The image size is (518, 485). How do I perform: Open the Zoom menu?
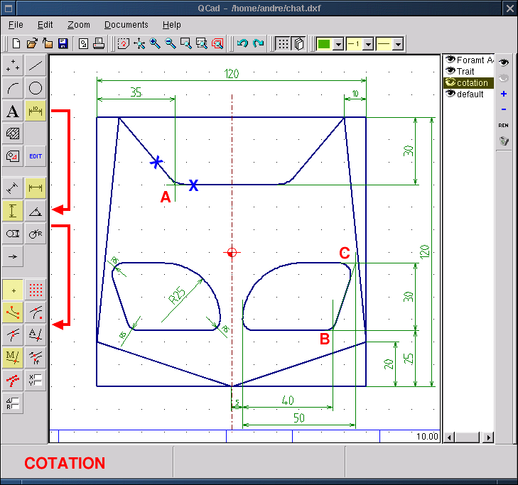[78, 25]
